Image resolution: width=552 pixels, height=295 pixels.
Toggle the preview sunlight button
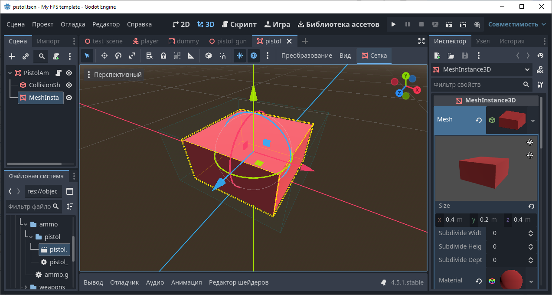point(239,56)
